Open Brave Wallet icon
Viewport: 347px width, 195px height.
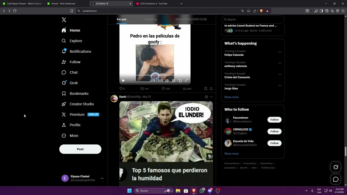(327, 11)
